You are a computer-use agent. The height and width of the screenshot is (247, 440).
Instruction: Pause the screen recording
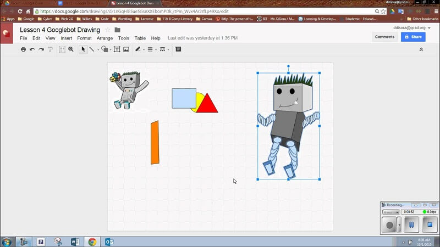pyautogui.click(x=411, y=224)
